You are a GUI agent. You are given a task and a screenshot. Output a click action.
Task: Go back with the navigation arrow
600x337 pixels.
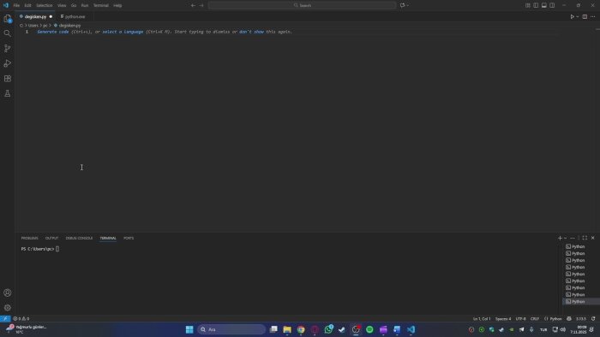click(x=193, y=5)
